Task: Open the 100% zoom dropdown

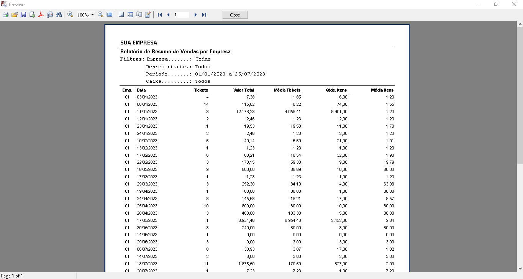Action: point(93,15)
